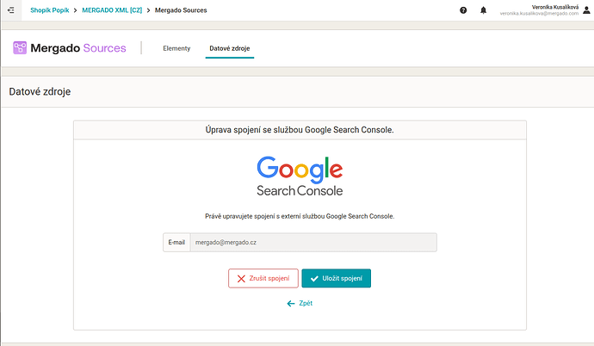Switch to the Elementy tab

point(176,48)
